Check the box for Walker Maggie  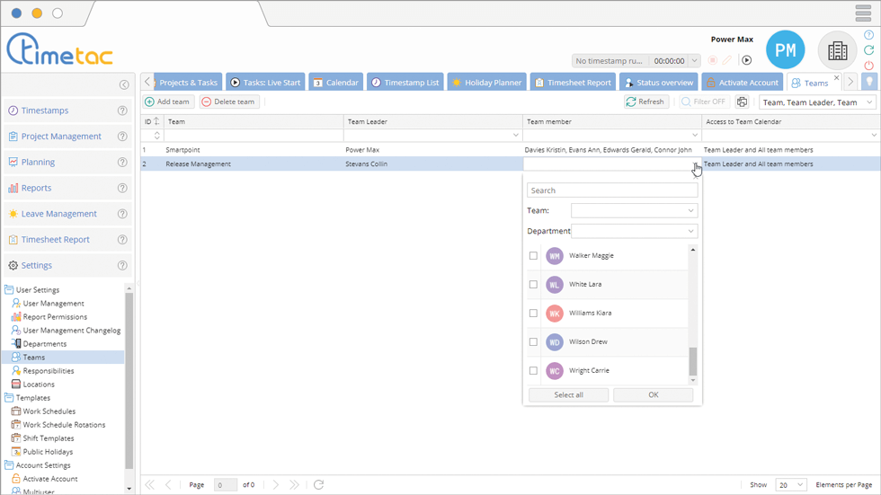(533, 256)
